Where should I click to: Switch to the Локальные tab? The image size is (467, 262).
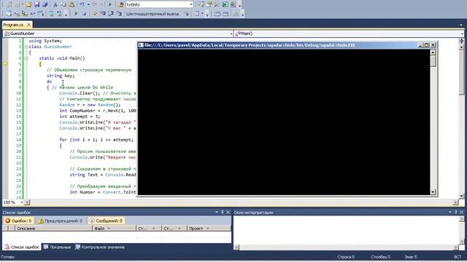[57, 247]
